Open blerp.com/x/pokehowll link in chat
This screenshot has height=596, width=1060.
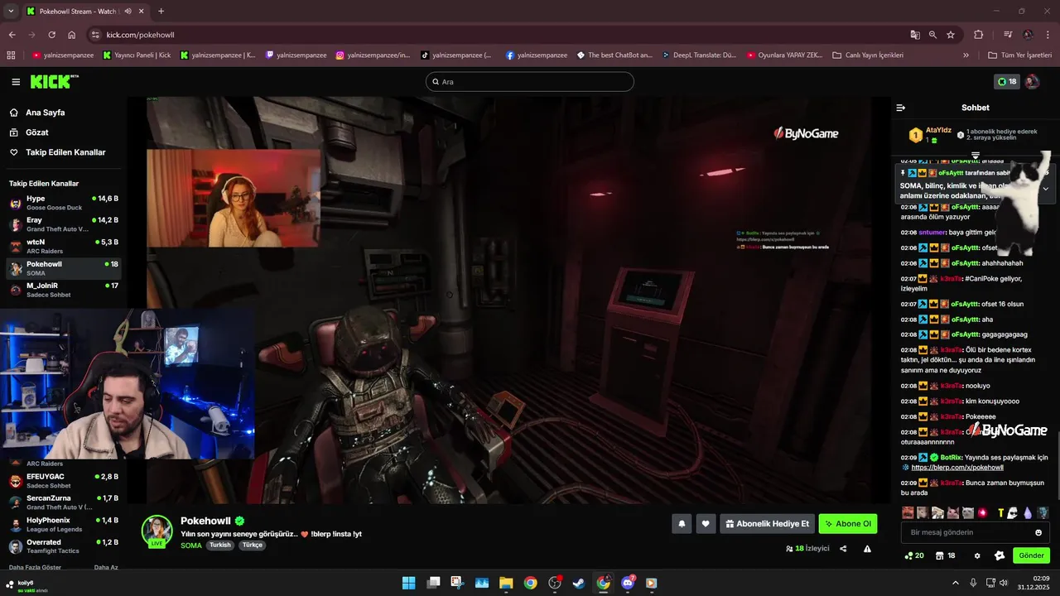pyautogui.click(x=956, y=468)
